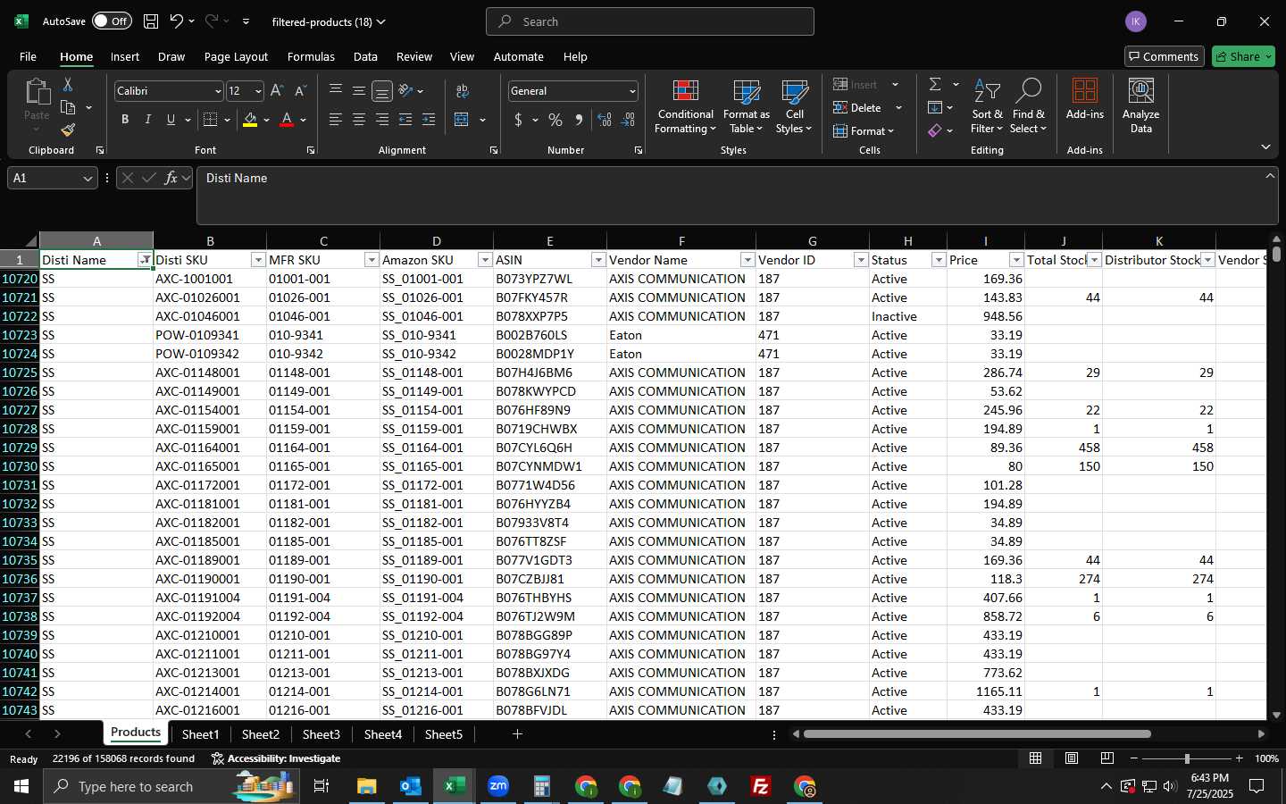Open the font size dropdown
1286x804 pixels.
(258, 91)
